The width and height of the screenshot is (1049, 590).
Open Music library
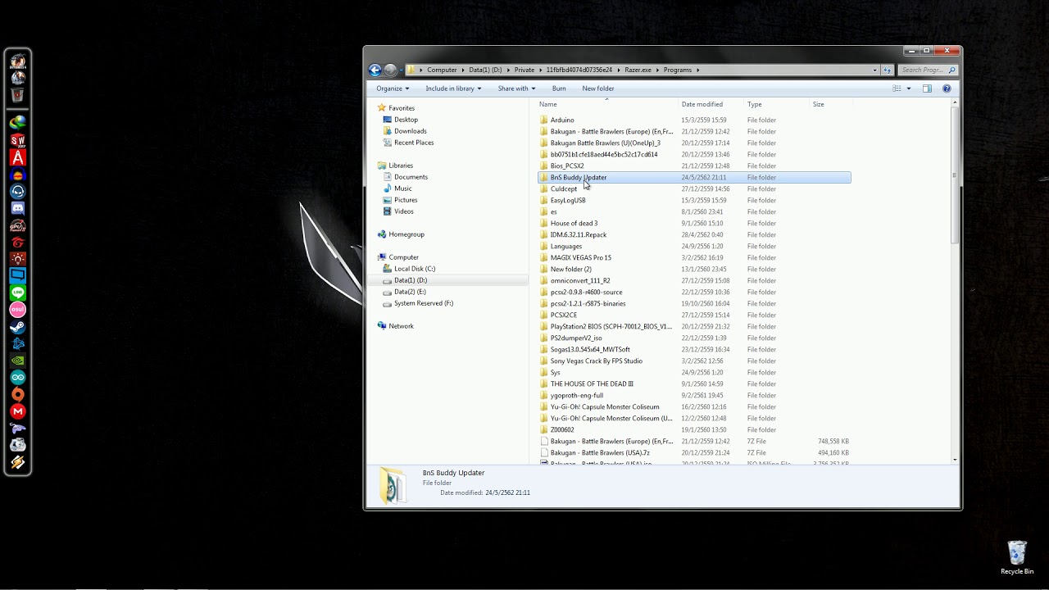pyautogui.click(x=402, y=188)
